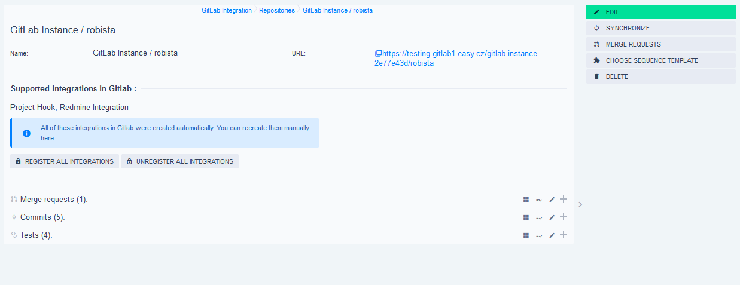The width and height of the screenshot is (740, 285).
Task: Expand the Tests section with plus
Action: (564, 235)
